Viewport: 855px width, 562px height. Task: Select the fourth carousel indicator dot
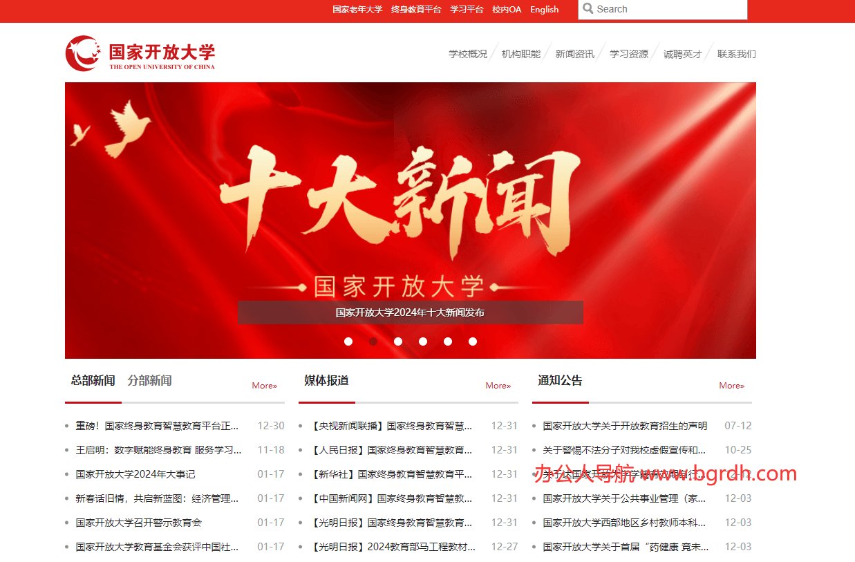[423, 341]
